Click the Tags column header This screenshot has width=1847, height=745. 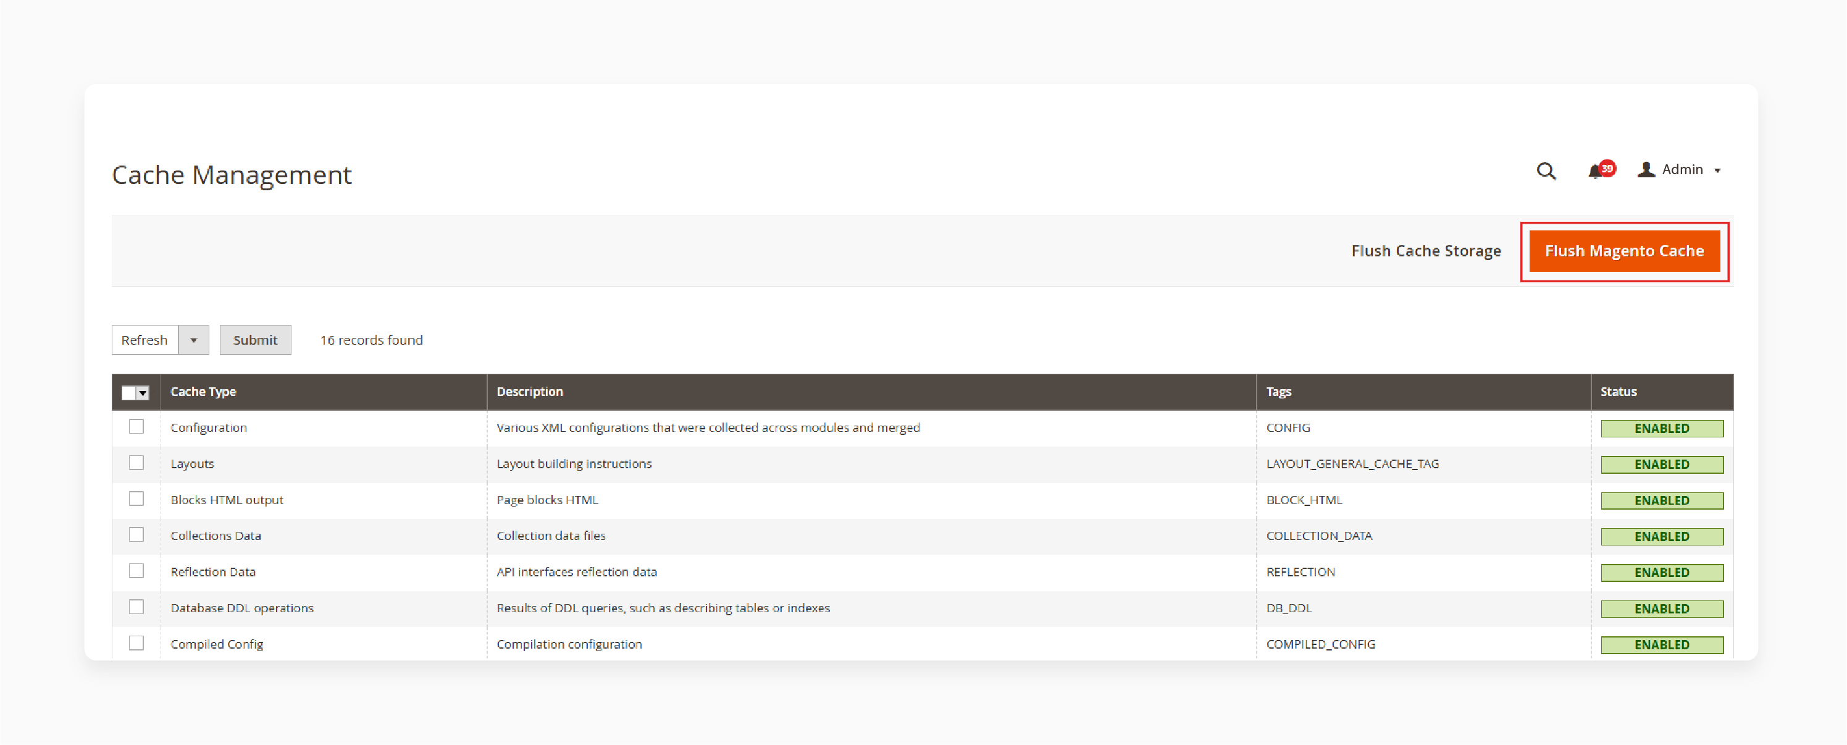point(1423,392)
